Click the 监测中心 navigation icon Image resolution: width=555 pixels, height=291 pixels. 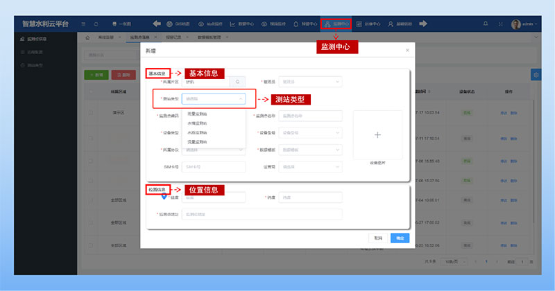336,24
